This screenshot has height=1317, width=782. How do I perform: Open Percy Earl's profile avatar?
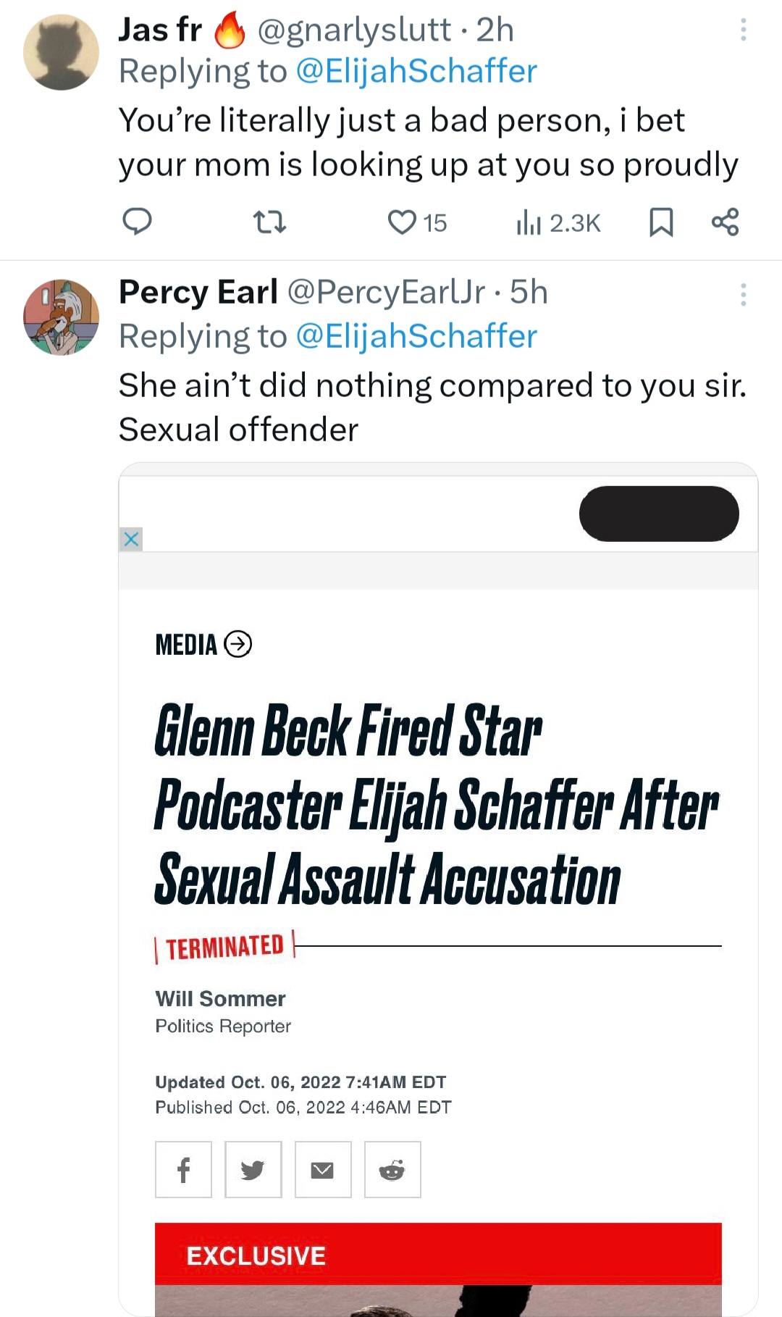(62, 317)
